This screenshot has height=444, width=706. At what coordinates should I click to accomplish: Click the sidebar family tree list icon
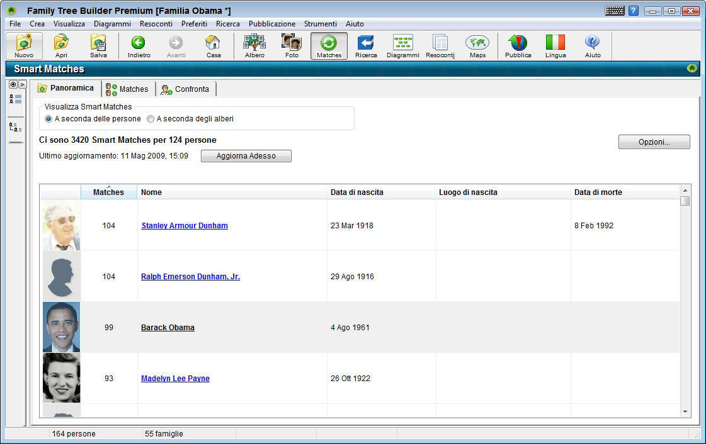15,128
